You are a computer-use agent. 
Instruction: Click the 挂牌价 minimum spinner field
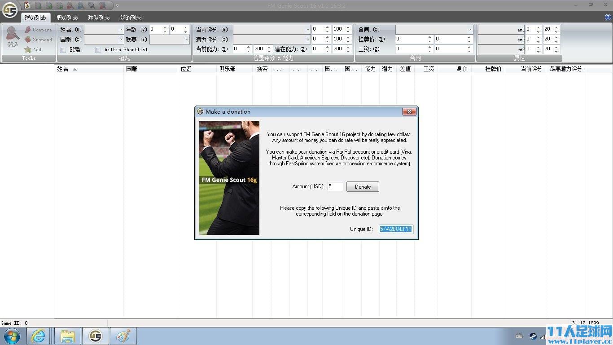pos(414,39)
